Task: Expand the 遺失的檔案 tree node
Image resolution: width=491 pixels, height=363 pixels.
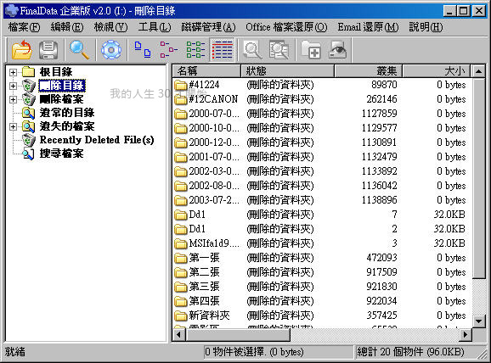Action: tap(13, 126)
